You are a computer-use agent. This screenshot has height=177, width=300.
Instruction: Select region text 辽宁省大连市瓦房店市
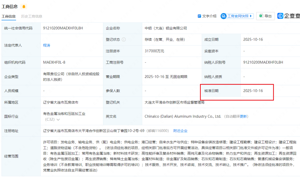pos(61,102)
